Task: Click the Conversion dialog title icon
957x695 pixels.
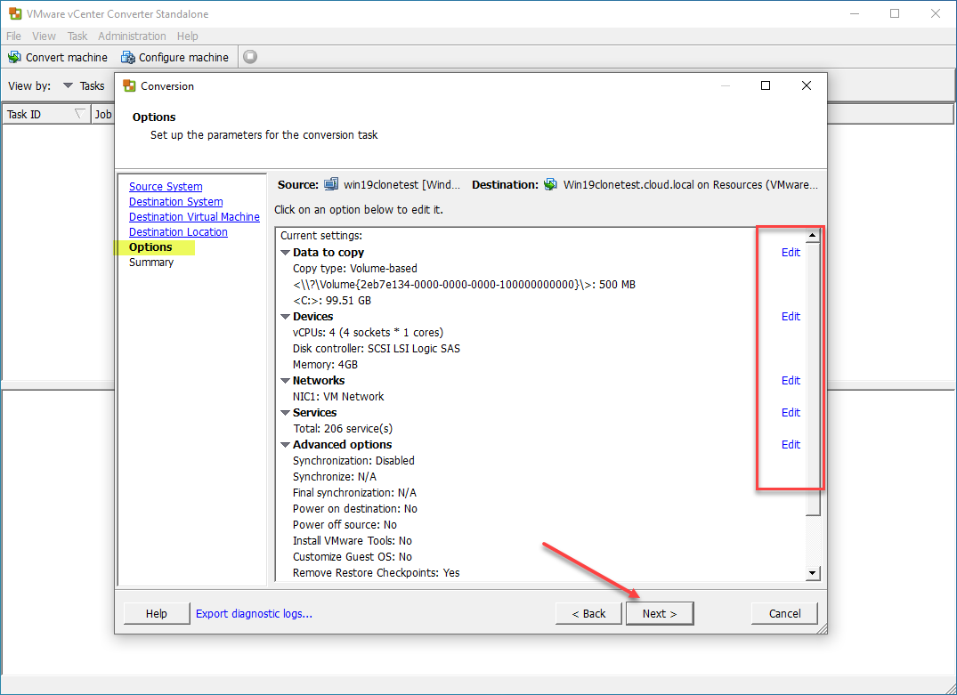Action: pyautogui.click(x=129, y=86)
